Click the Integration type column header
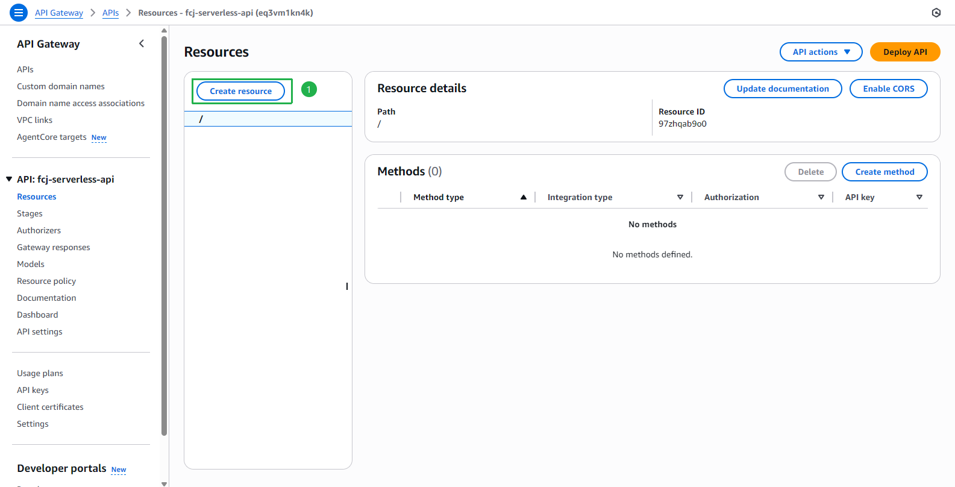955x487 pixels. (x=580, y=197)
